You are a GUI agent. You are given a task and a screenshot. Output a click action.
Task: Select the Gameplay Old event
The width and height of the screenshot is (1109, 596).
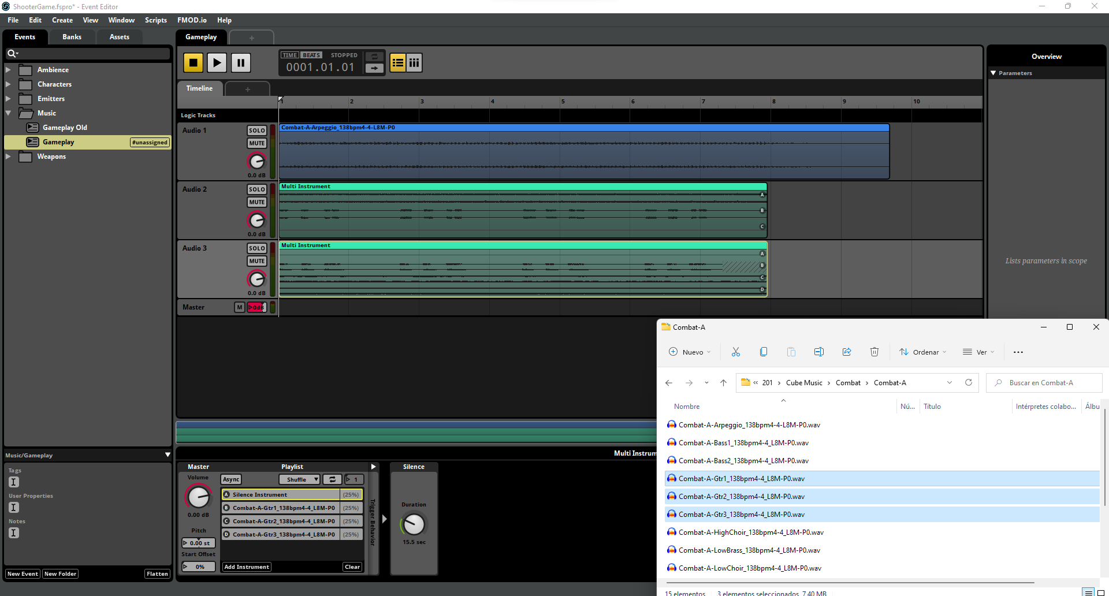65,128
